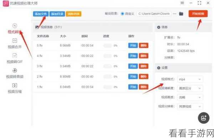Click the gear icon beside 设置

click(159, 68)
